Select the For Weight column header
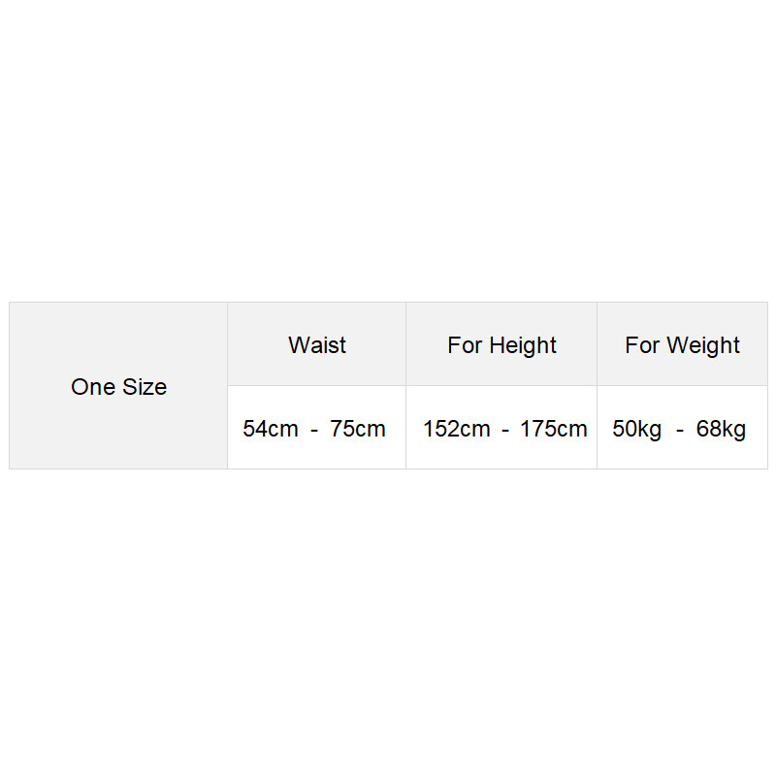 [683, 344]
